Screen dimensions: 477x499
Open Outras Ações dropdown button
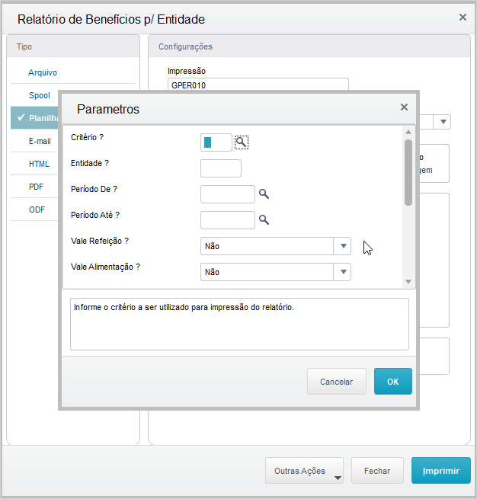(x=304, y=471)
